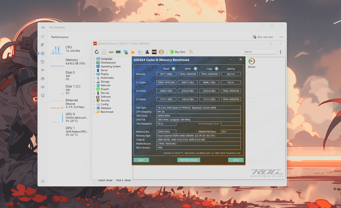Open Task Manager more options ellipsis
Image resolution: width=341 pixels, height=208 pixels.
click(281, 37)
